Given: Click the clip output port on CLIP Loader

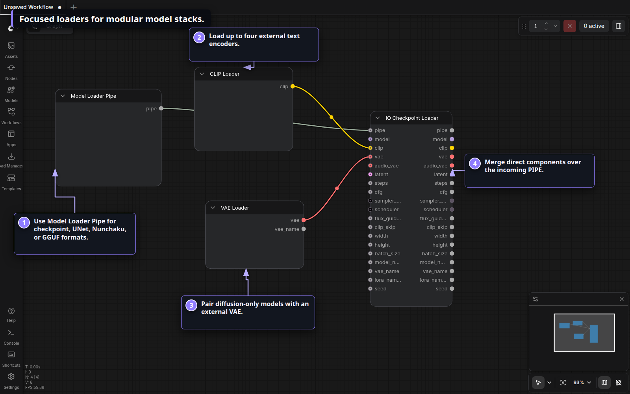Looking at the screenshot, I should [x=293, y=86].
